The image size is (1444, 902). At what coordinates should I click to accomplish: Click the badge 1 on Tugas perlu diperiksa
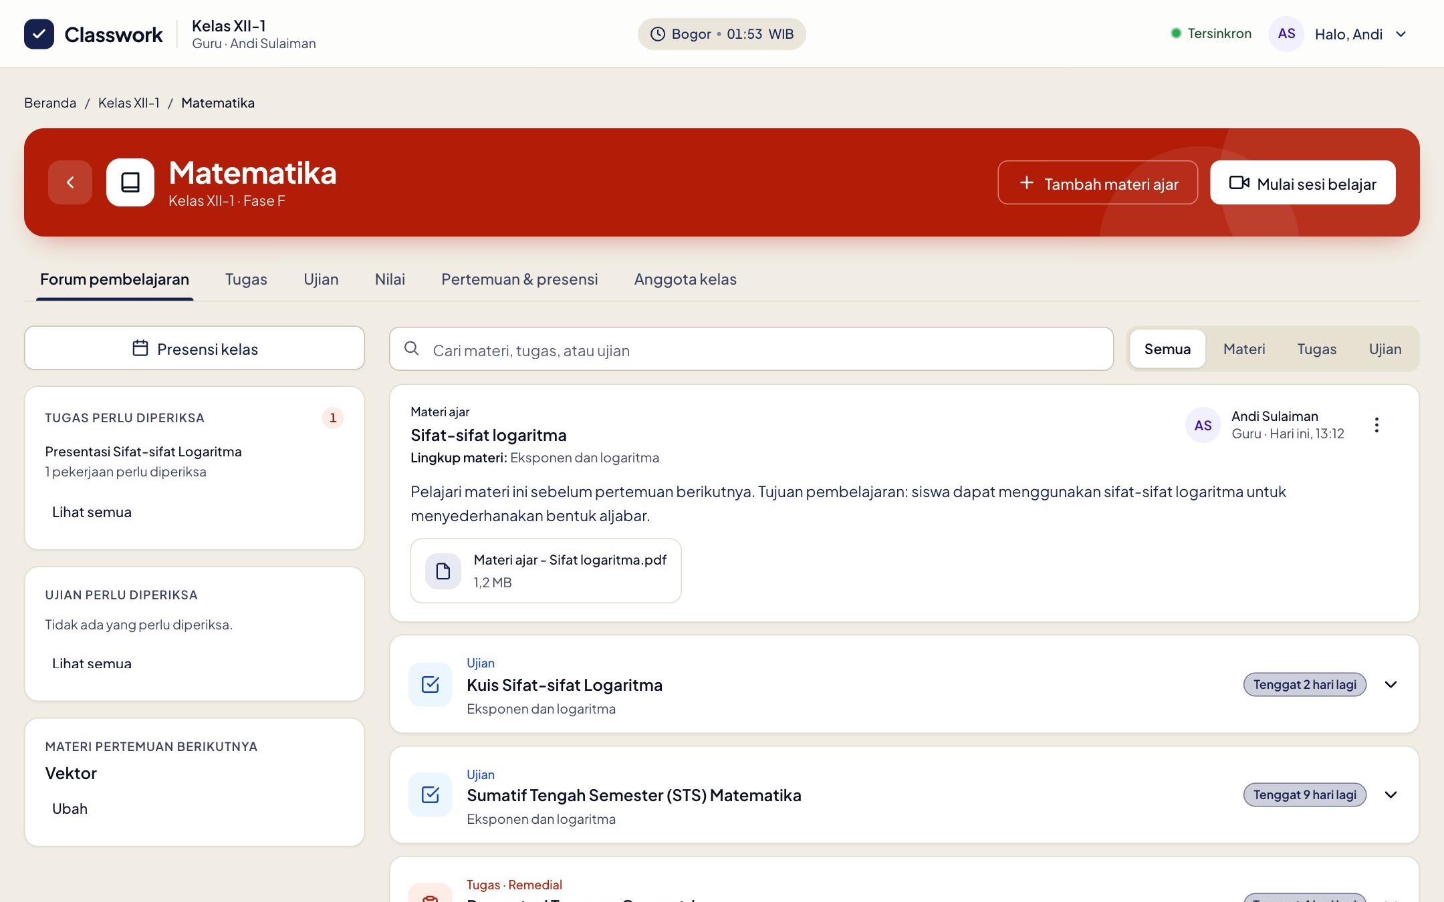click(x=333, y=418)
